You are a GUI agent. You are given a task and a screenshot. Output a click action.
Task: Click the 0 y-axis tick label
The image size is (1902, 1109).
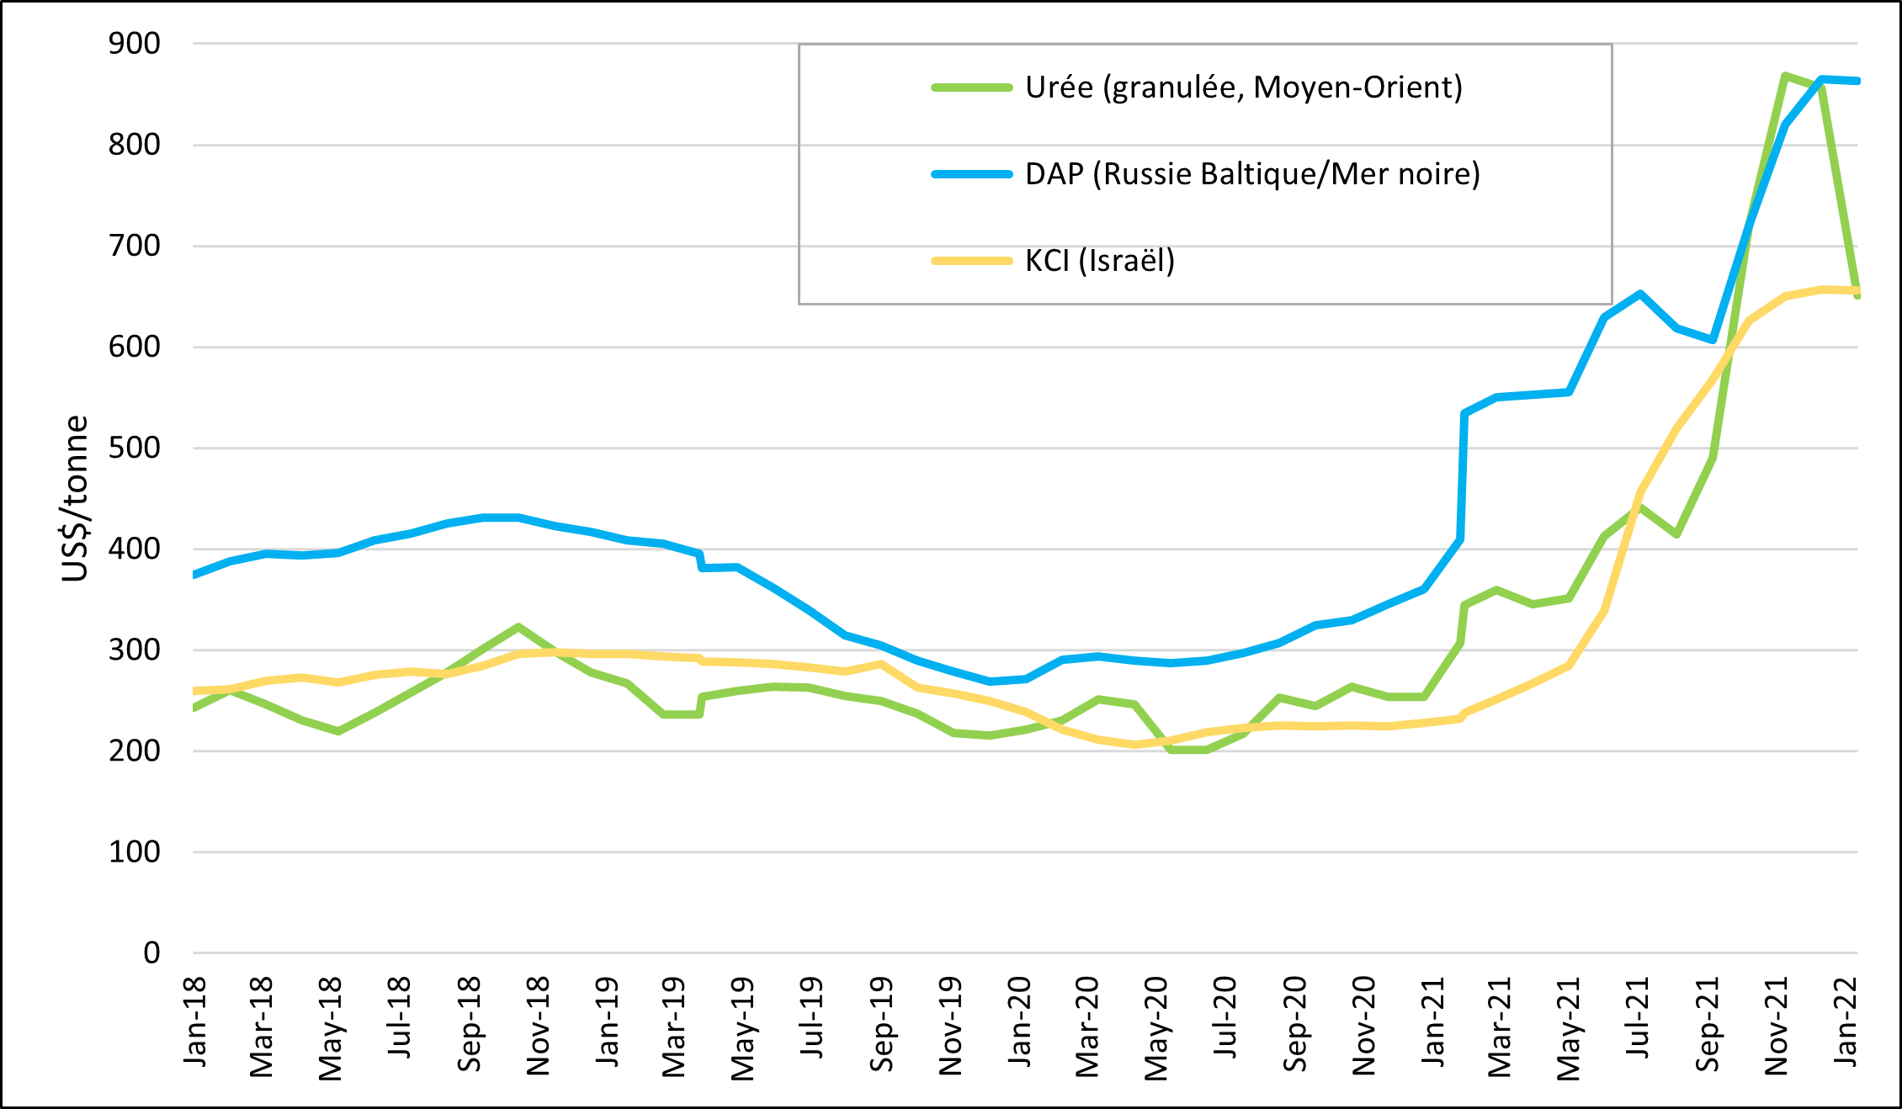click(151, 952)
